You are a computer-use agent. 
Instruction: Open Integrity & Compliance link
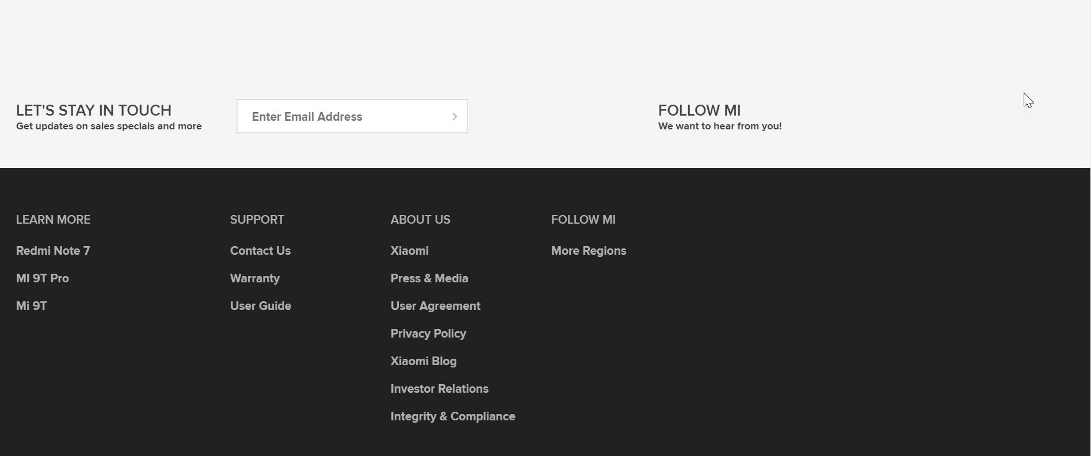pos(453,416)
